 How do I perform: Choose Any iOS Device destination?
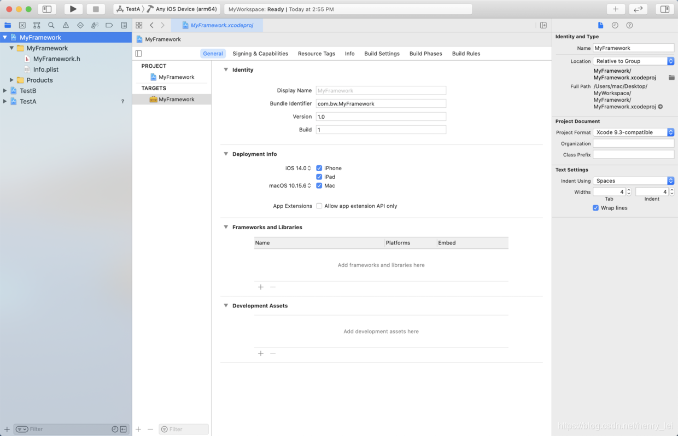183,9
